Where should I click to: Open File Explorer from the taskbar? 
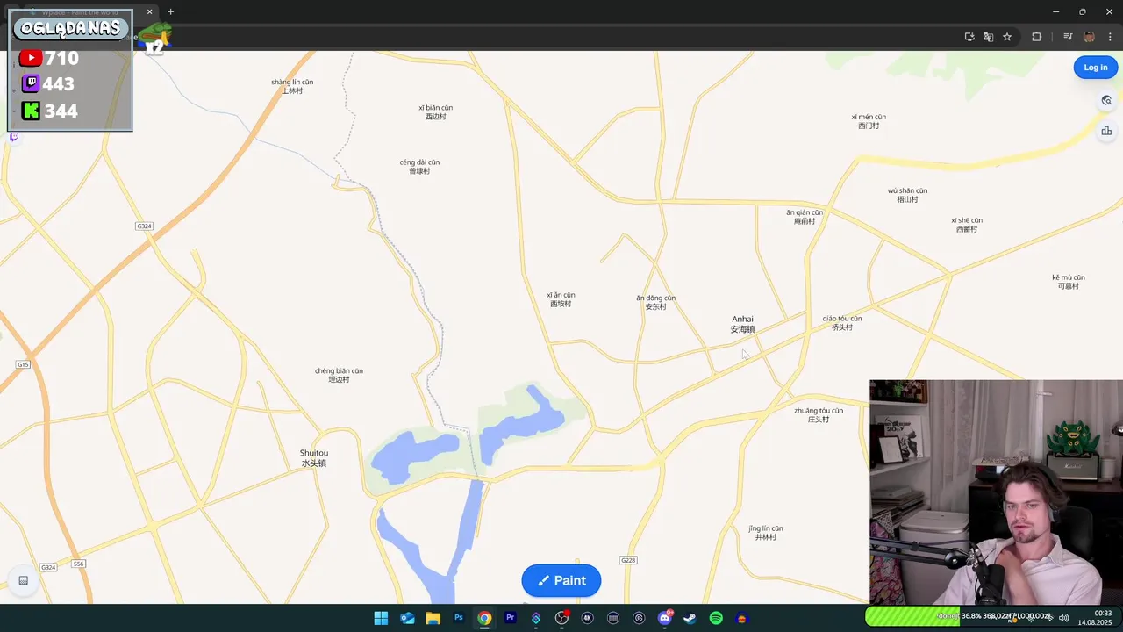coord(433,618)
